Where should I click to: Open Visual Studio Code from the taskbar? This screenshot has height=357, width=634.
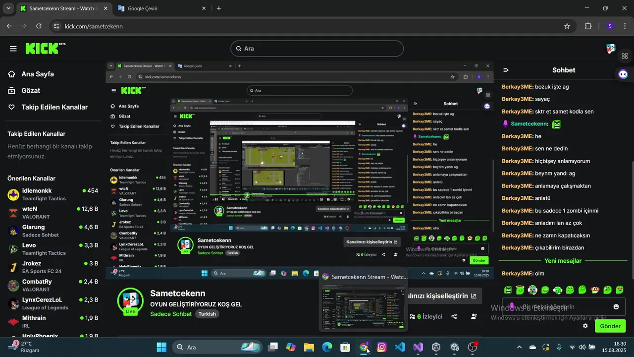(400, 347)
